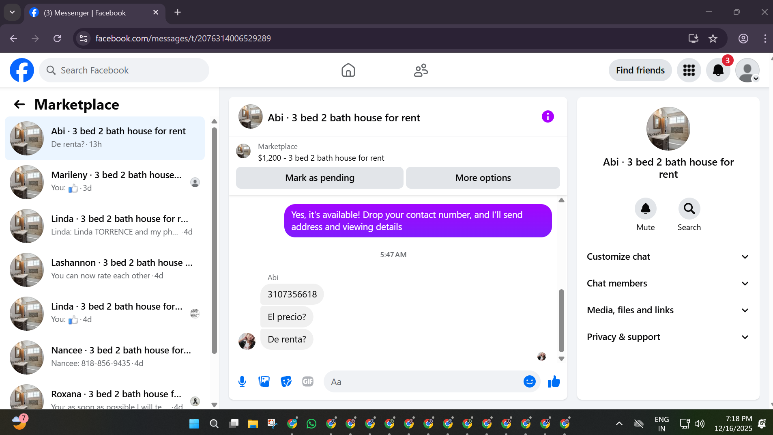Open the Chrome profile icon
This screenshot has width=773, height=435.
(743, 39)
